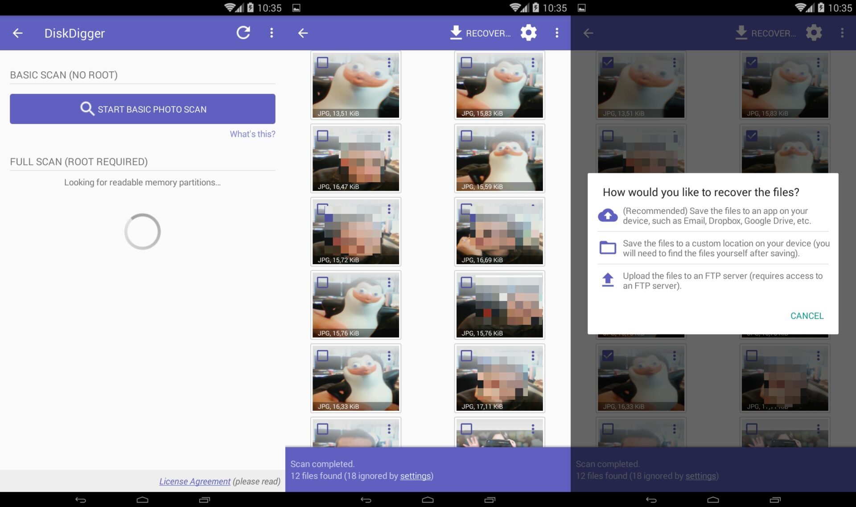The width and height of the screenshot is (856, 507).
Task: Tap the cloud upload icon in recovery dialog
Action: [x=608, y=215]
